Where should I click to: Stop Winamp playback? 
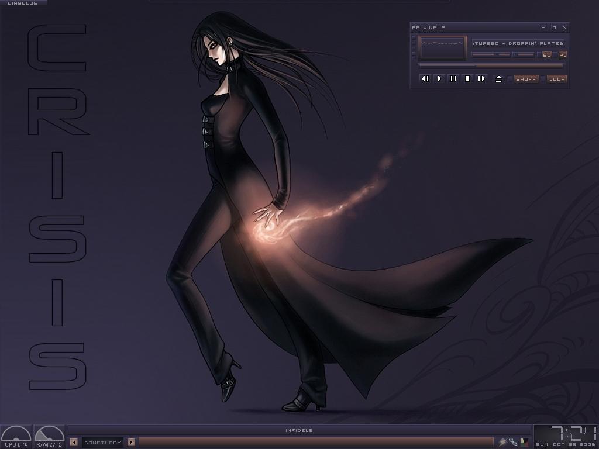pos(467,79)
